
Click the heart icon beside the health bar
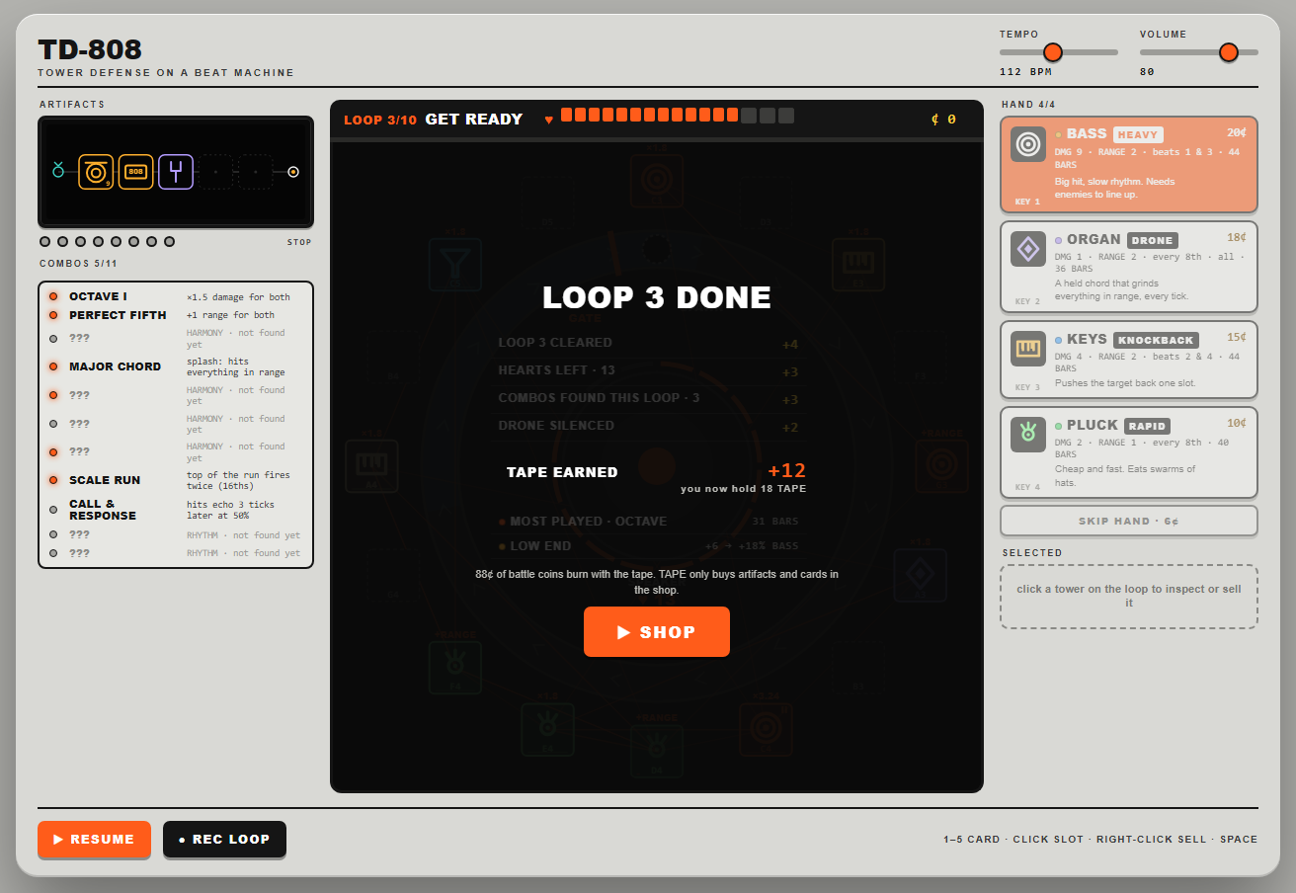coord(549,120)
